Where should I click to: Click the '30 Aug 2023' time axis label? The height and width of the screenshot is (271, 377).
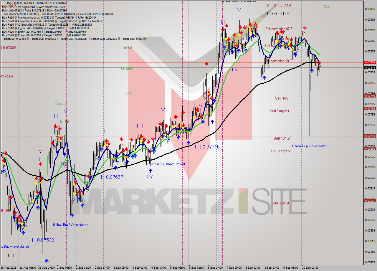point(9,268)
